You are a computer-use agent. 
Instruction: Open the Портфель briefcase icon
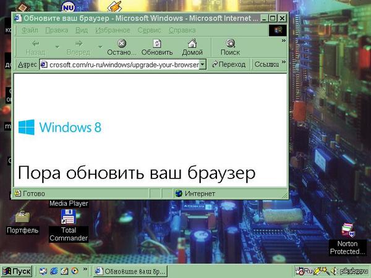[x=22, y=218]
